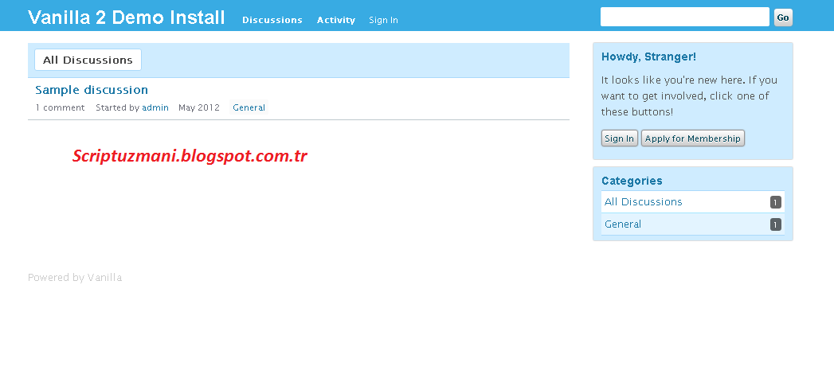Go to the Activity page in header
The height and width of the screenshot is (390, 834).
[x=335, y=20]
